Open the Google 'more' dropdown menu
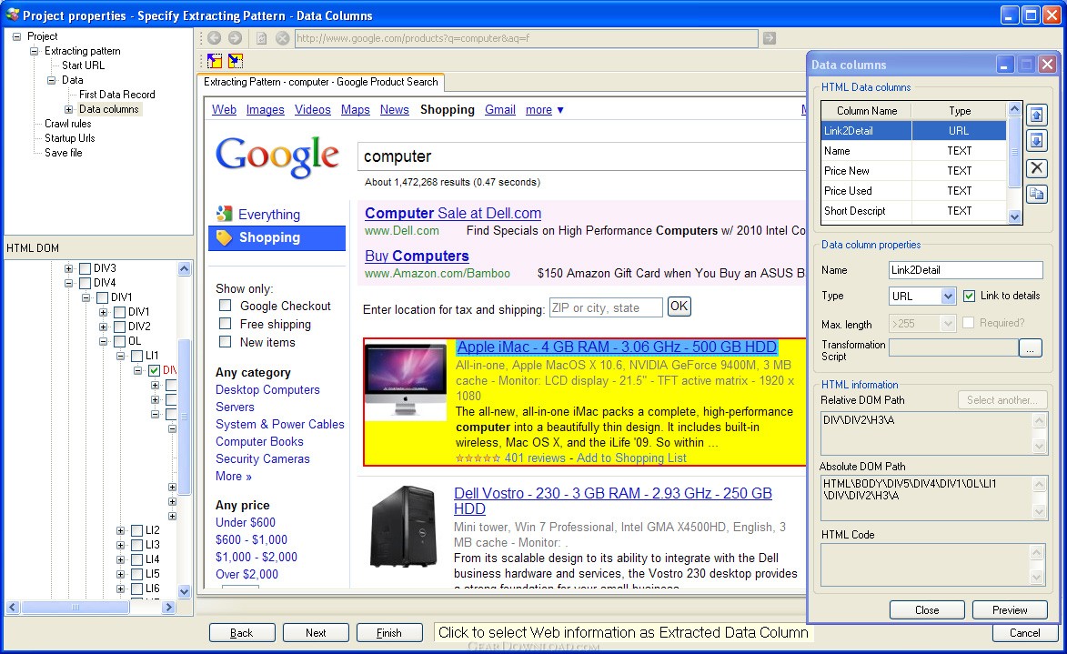Viewport: 1067px width, 654px height. click(x=544, y=109)
